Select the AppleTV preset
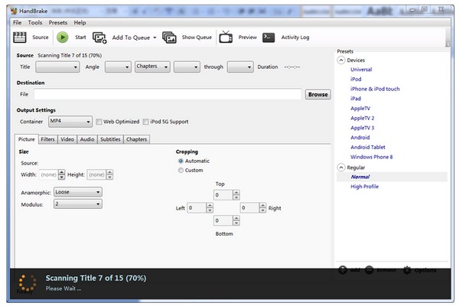The width and height of the screenshot is (459, 306). (x=360, y=109)
